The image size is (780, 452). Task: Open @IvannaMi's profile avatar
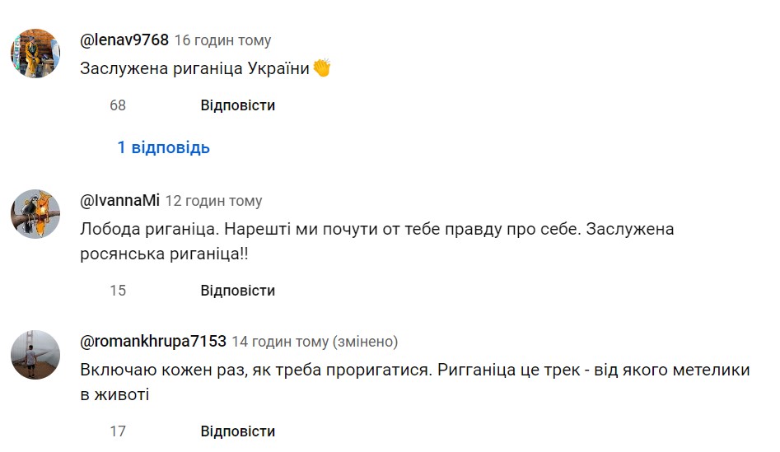35,214
